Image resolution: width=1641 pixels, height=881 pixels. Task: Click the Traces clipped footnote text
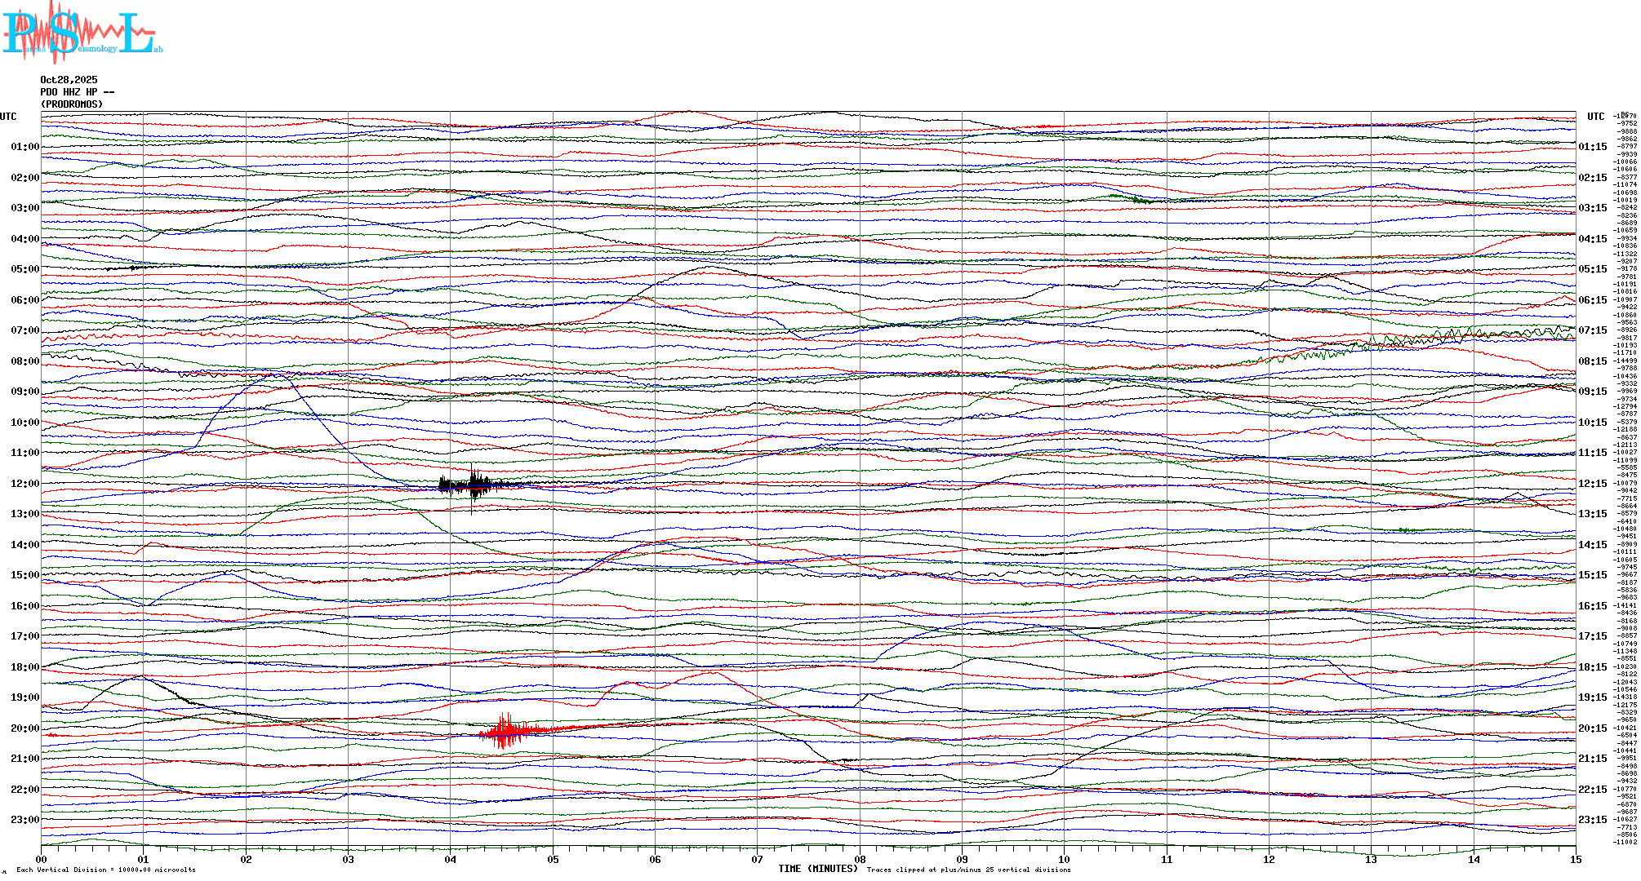[968, 870]
